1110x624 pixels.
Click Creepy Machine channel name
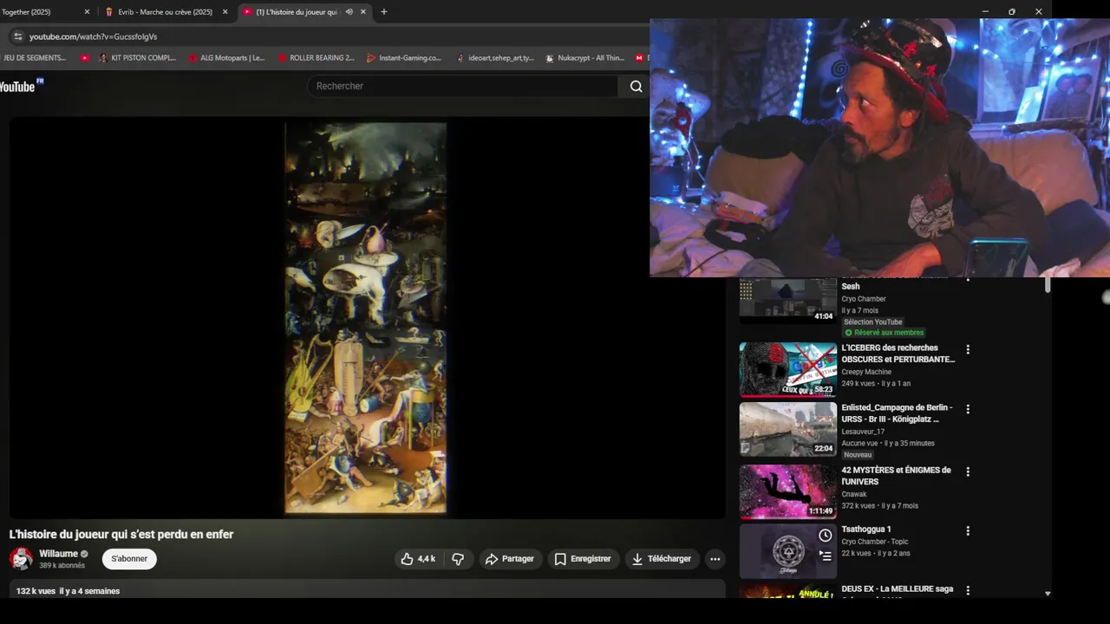865,372
